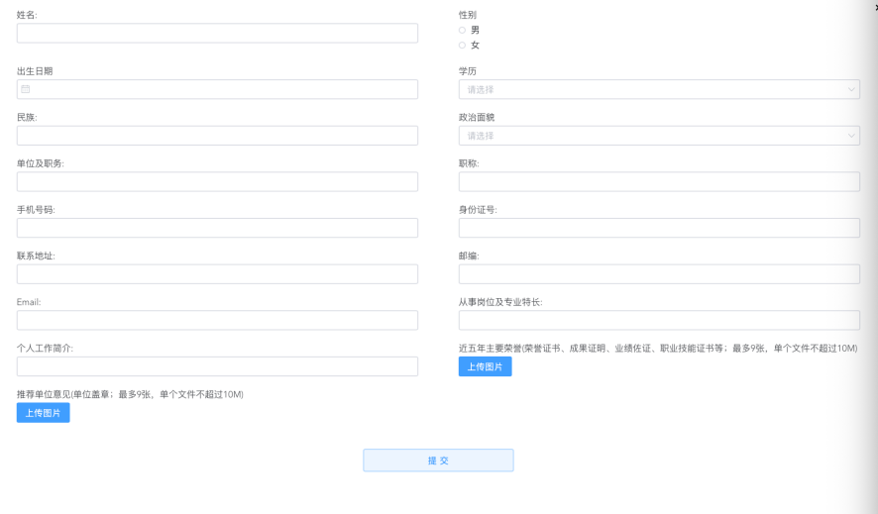
Task: Select the 女 radio button
Action: [x=462, y=46]
